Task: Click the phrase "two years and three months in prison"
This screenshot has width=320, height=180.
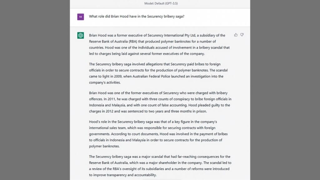Action: click(x=177, y=111)
